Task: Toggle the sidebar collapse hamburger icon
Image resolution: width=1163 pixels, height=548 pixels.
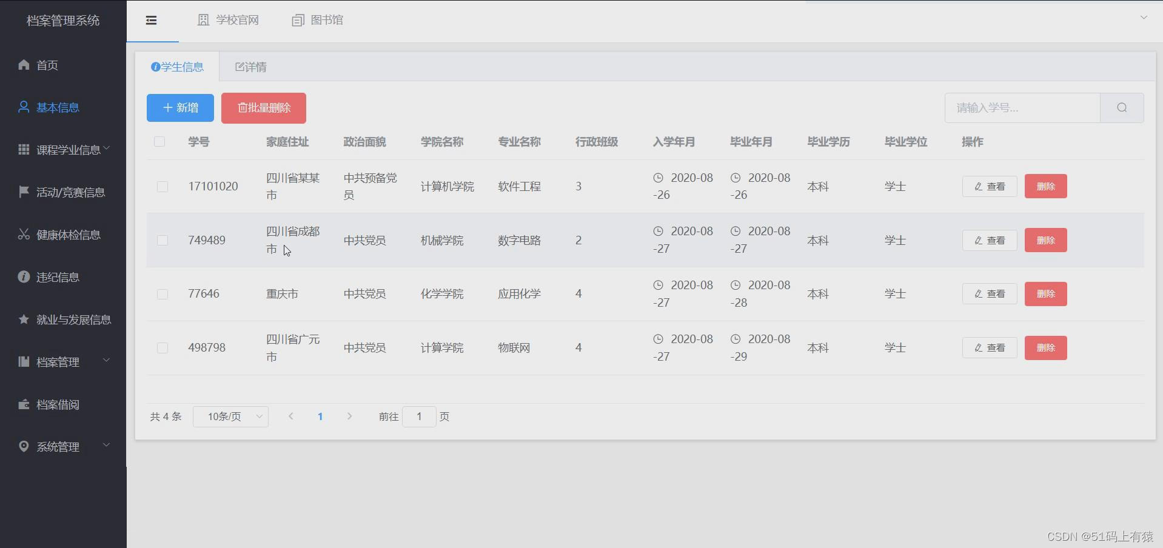Action: click(x=152, y=21)
